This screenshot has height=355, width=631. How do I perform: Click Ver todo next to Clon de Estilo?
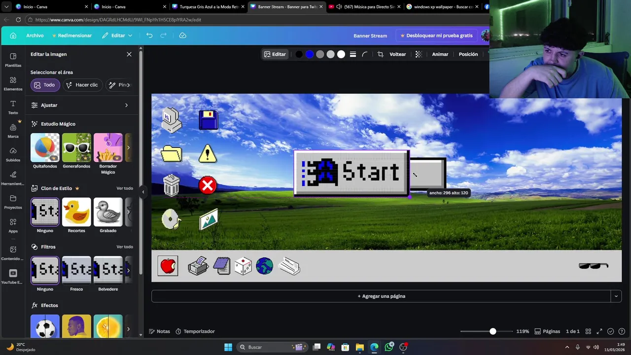pyautogui.click(x=125, y=188)
